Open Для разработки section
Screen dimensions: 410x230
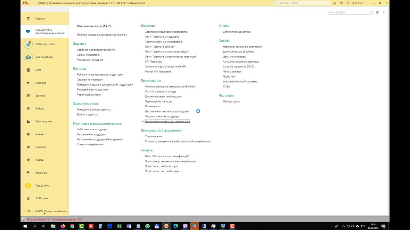45,57
